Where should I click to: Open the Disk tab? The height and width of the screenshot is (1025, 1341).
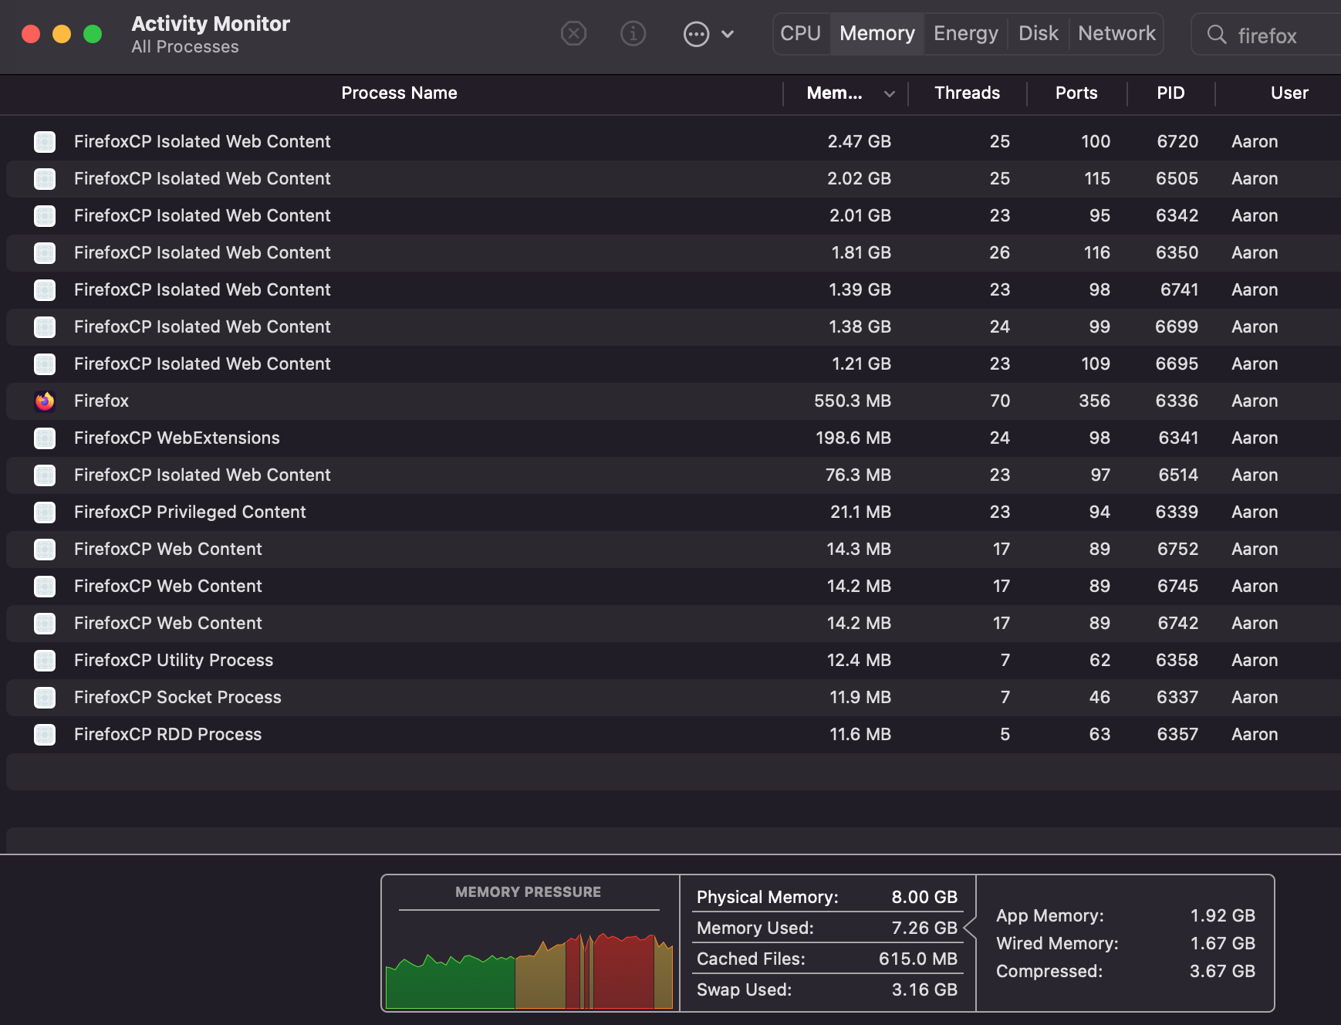(x=1038, y=33)
